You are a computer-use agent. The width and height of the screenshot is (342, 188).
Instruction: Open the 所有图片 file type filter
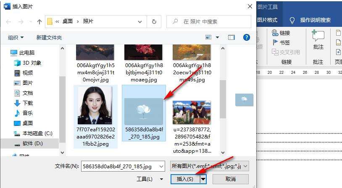[x=209, y=167]
